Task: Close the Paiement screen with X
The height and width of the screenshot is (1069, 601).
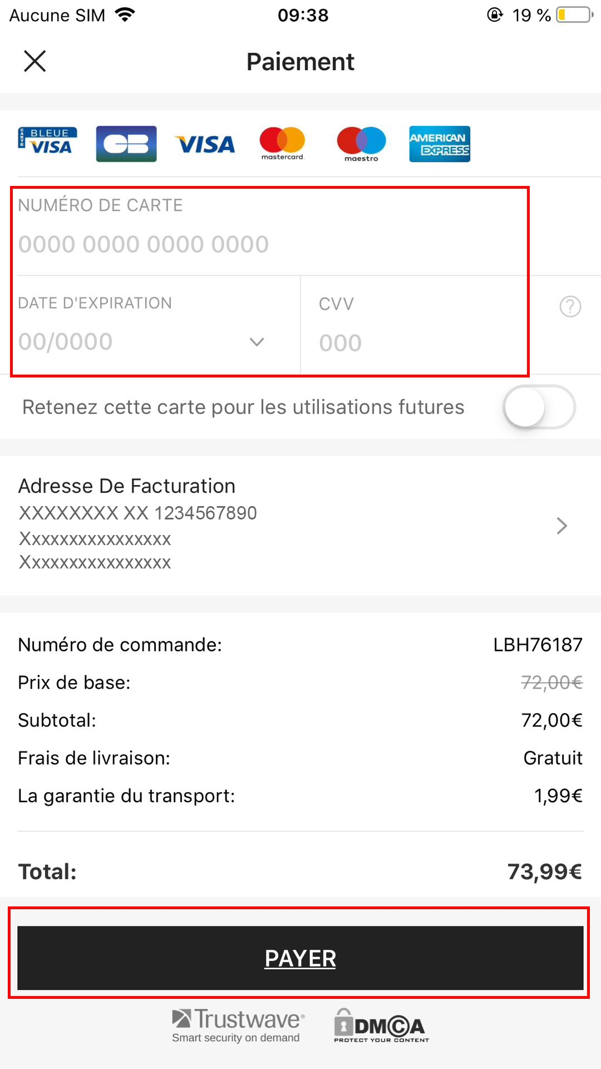Action: pyautogui.click(x=35, y=61)
